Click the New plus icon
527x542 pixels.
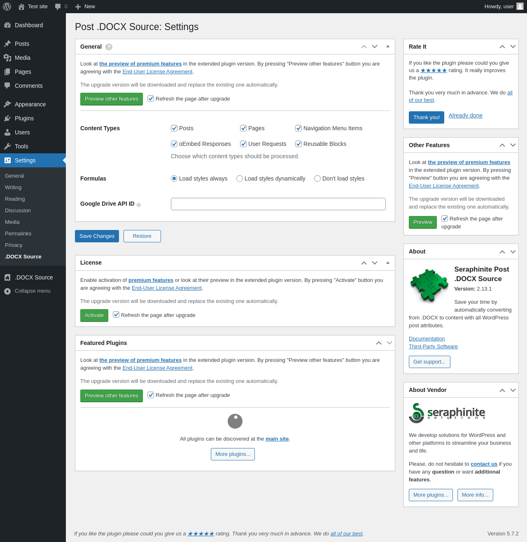pos(78,7)
